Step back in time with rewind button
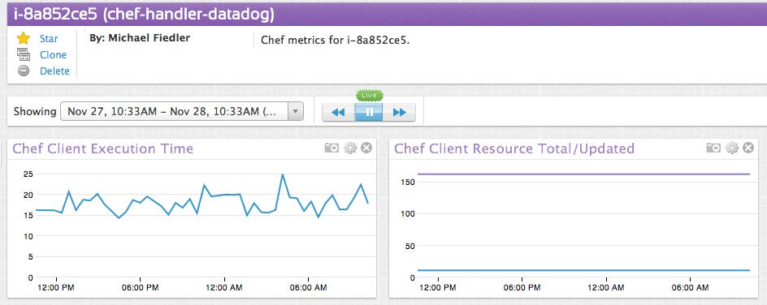The width and height of the screenshot is (767, 305). click(x=338, y=112)
